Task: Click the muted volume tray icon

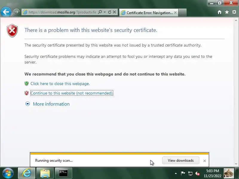Action: [x=197, y=173]
